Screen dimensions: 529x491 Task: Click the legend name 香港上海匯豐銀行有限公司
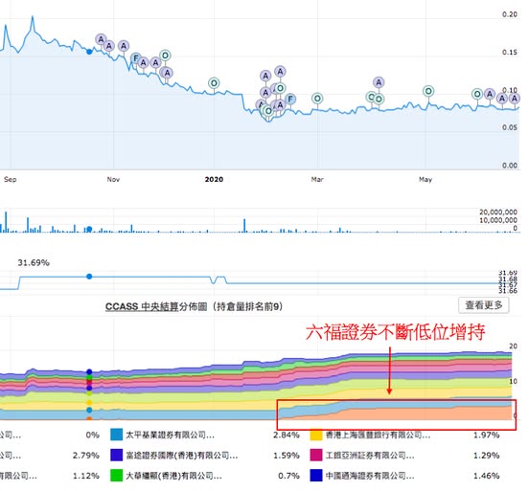pyautogui.click(x=378, y=435)
